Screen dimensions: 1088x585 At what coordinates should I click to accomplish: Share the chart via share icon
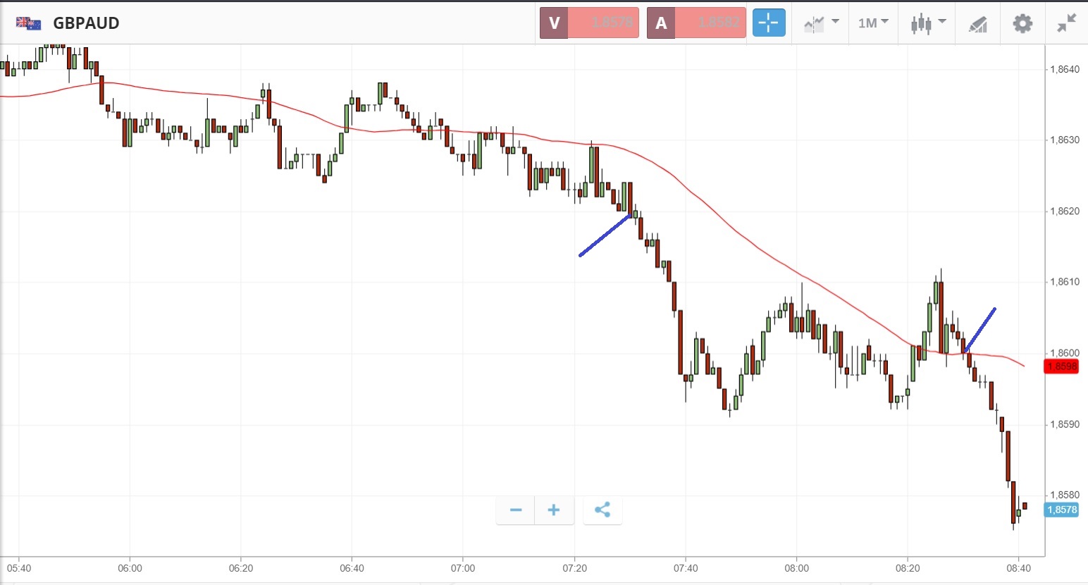pos(602,510)
